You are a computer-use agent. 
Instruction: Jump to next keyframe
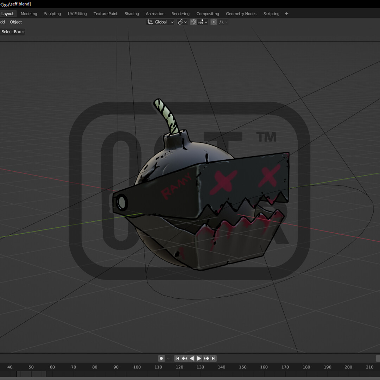206,358
